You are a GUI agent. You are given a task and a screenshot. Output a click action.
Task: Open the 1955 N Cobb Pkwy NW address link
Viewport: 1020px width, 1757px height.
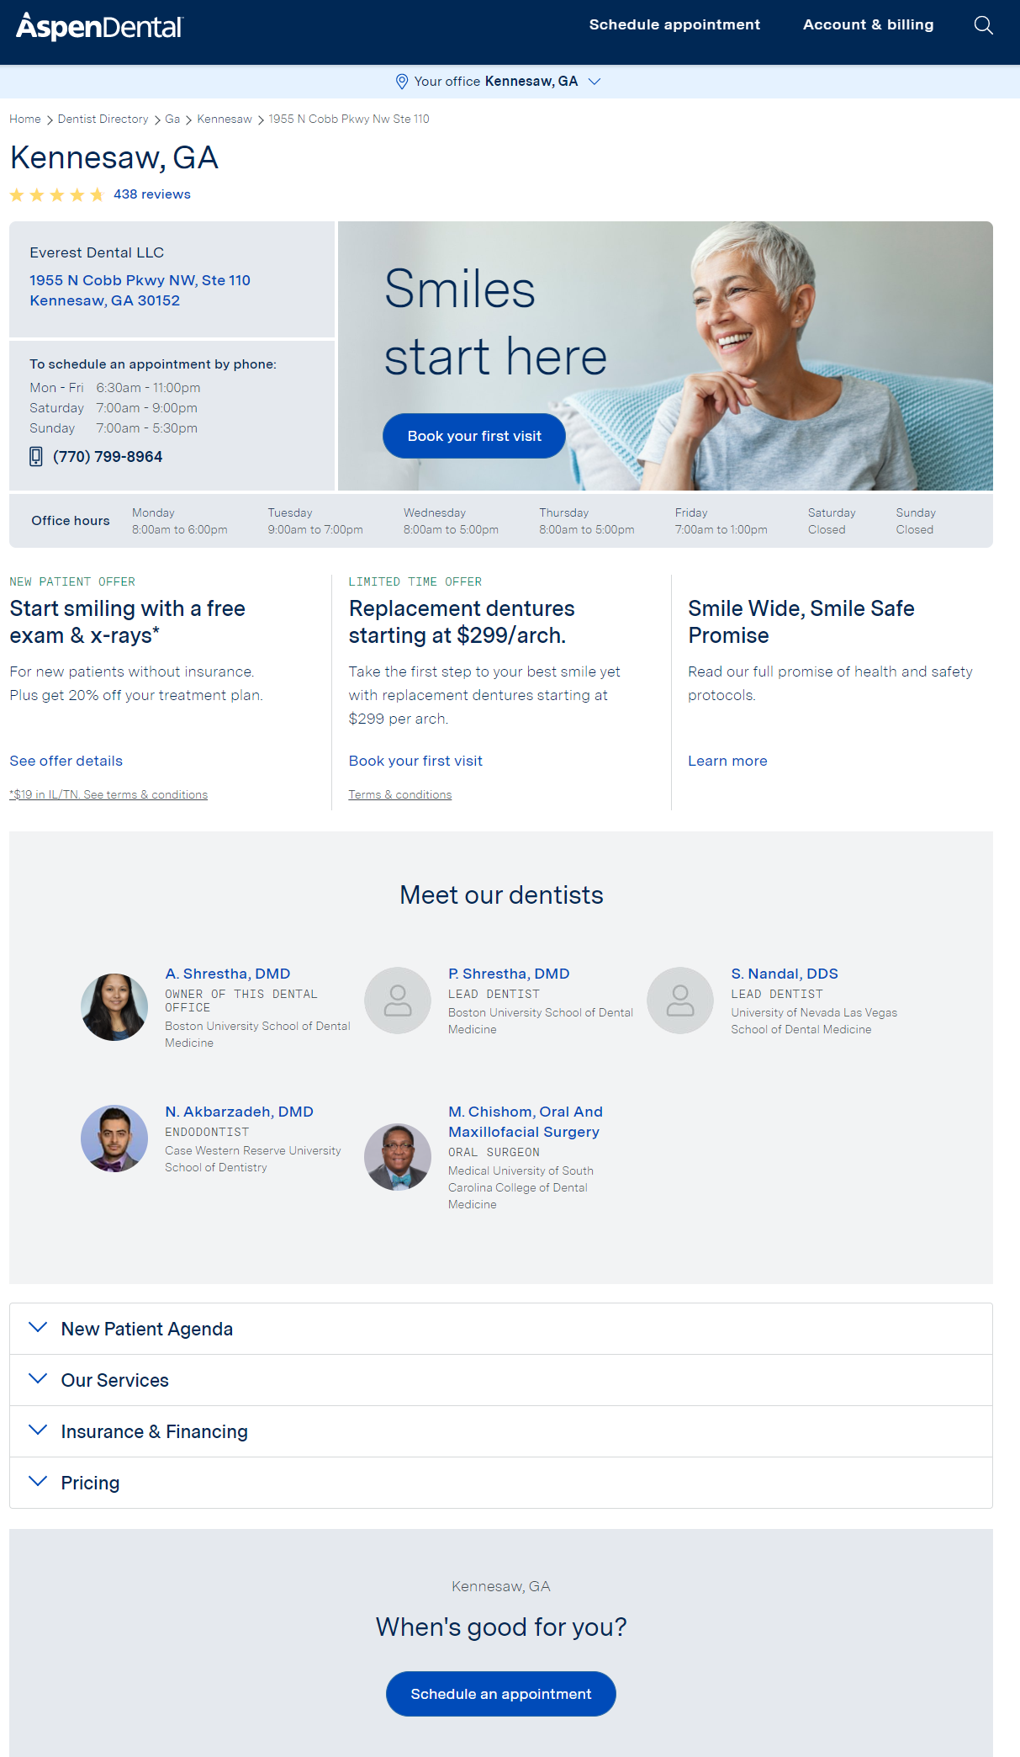[x=140, y=290]
